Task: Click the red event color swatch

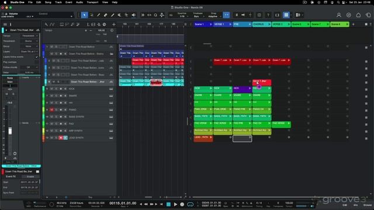Action: [3, 171]
